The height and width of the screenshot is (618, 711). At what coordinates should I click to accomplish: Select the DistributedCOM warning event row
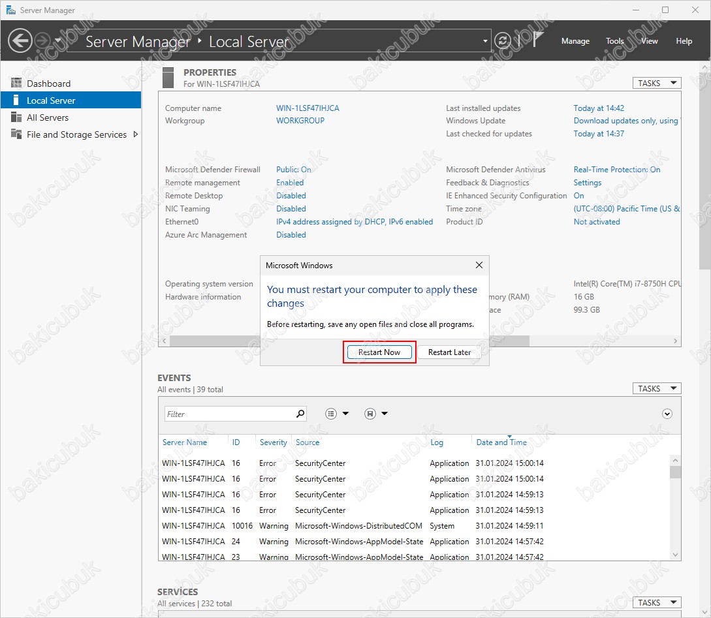pos(415,525)
